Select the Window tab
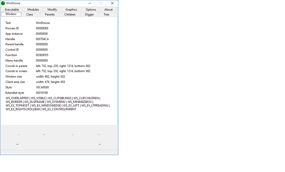 click(11, 14)
